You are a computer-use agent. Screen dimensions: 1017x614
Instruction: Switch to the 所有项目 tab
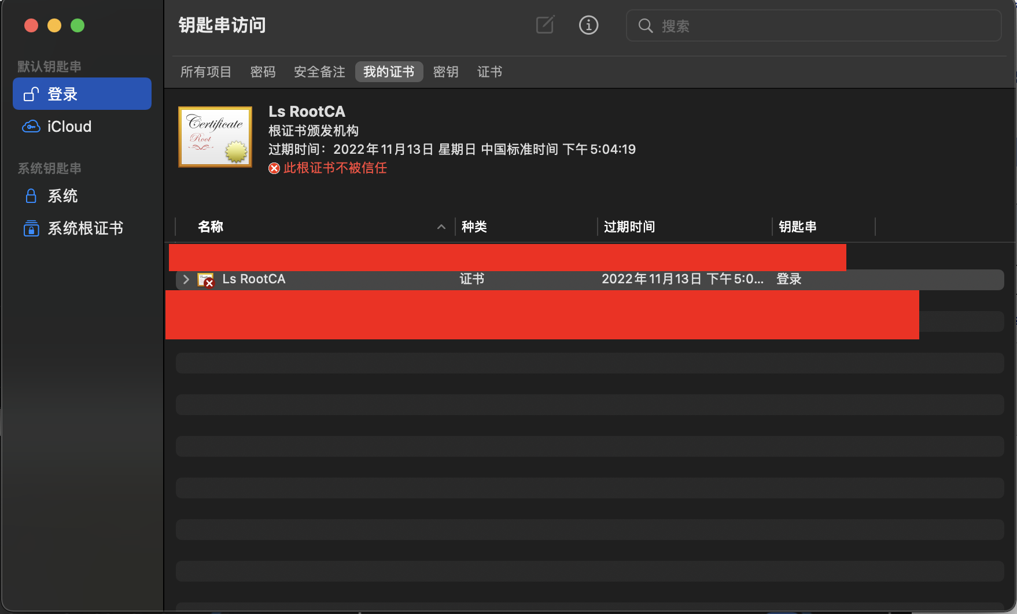pyautogui.click(x=206, y=72)
